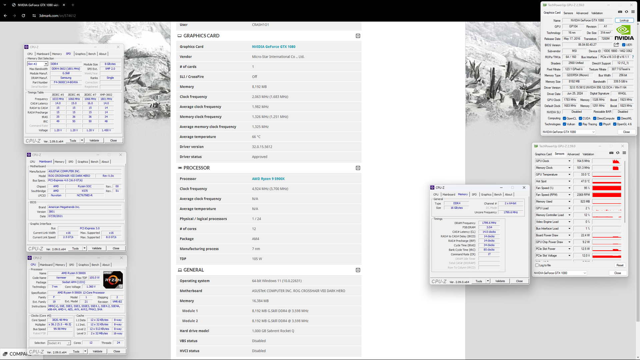Open the Validation tab in the GPU-Z Graphics Card window

click(597, 13)
